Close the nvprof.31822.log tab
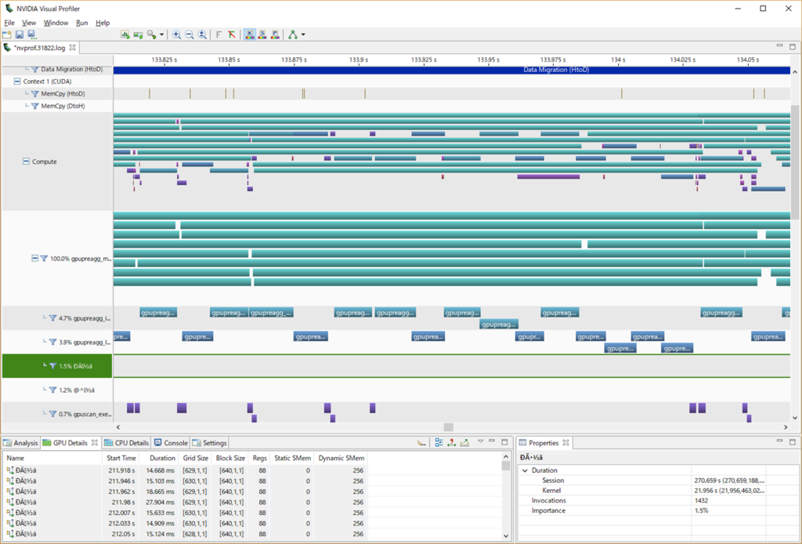Screen dimensions: 802x544 [73, 48]
